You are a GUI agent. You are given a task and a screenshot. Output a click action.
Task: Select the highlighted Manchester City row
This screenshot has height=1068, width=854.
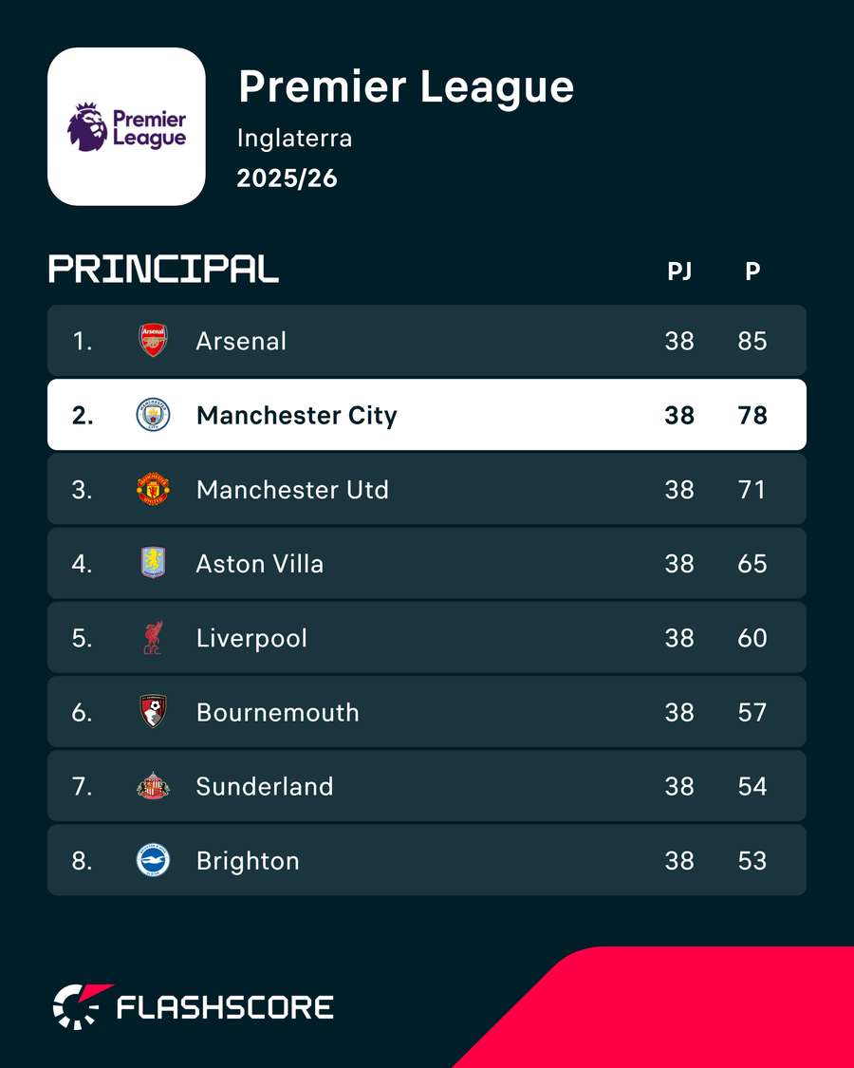(427, 415)
